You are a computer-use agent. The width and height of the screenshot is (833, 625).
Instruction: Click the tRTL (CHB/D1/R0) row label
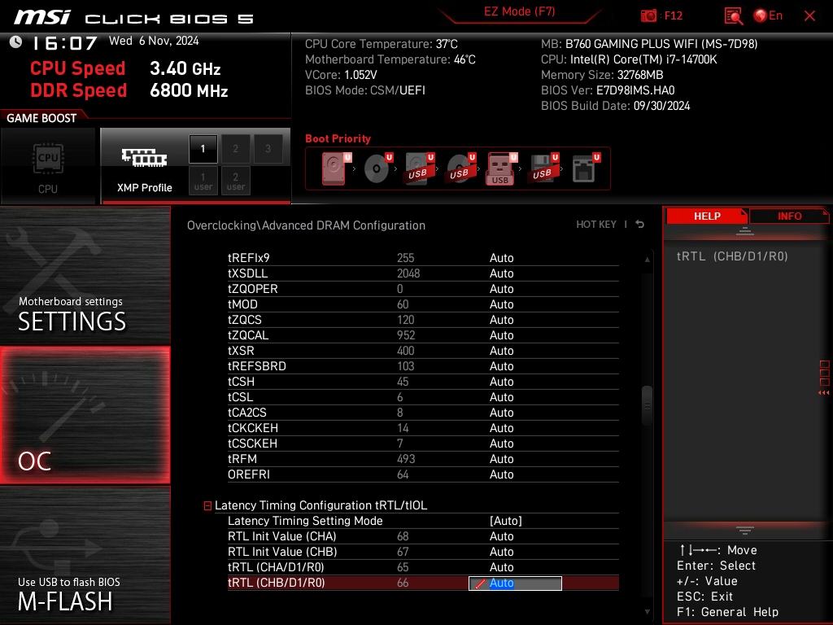click(277, 583)
